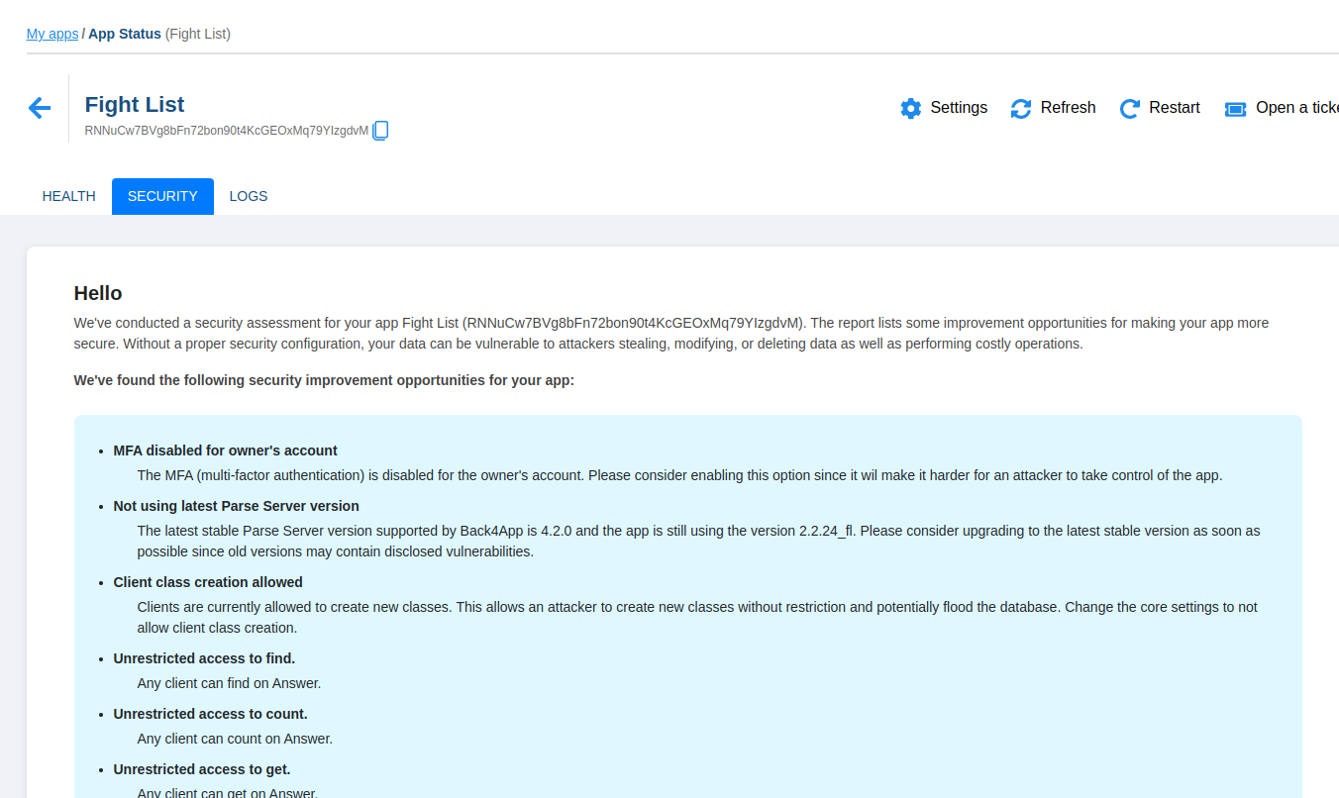Click the Fight List app title

coord(135,104)
